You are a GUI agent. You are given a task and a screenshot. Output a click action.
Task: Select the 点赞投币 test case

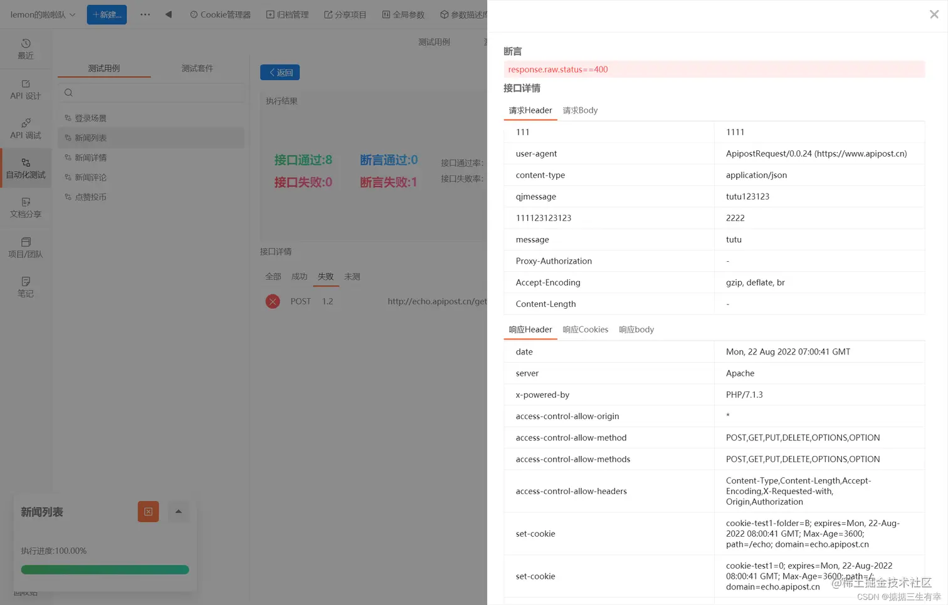pos(151,197)
